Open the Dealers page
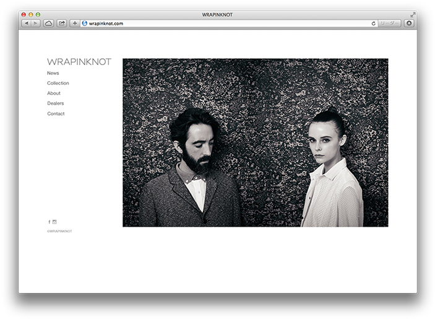 pyautogui.click(x=56, y=103)
